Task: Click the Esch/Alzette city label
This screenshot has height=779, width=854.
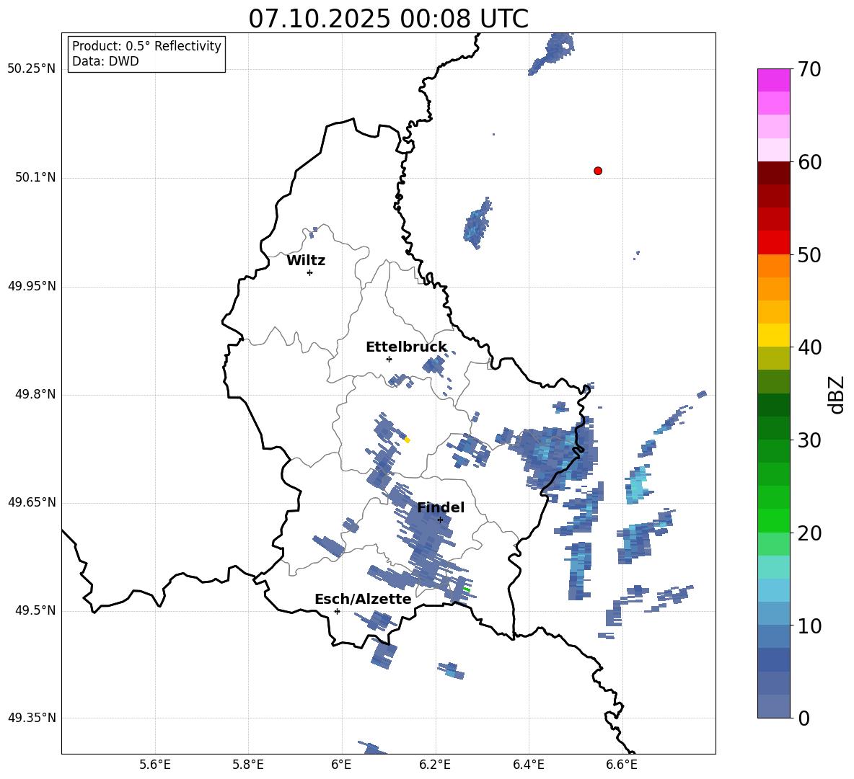Action: (x=363, y=599)
